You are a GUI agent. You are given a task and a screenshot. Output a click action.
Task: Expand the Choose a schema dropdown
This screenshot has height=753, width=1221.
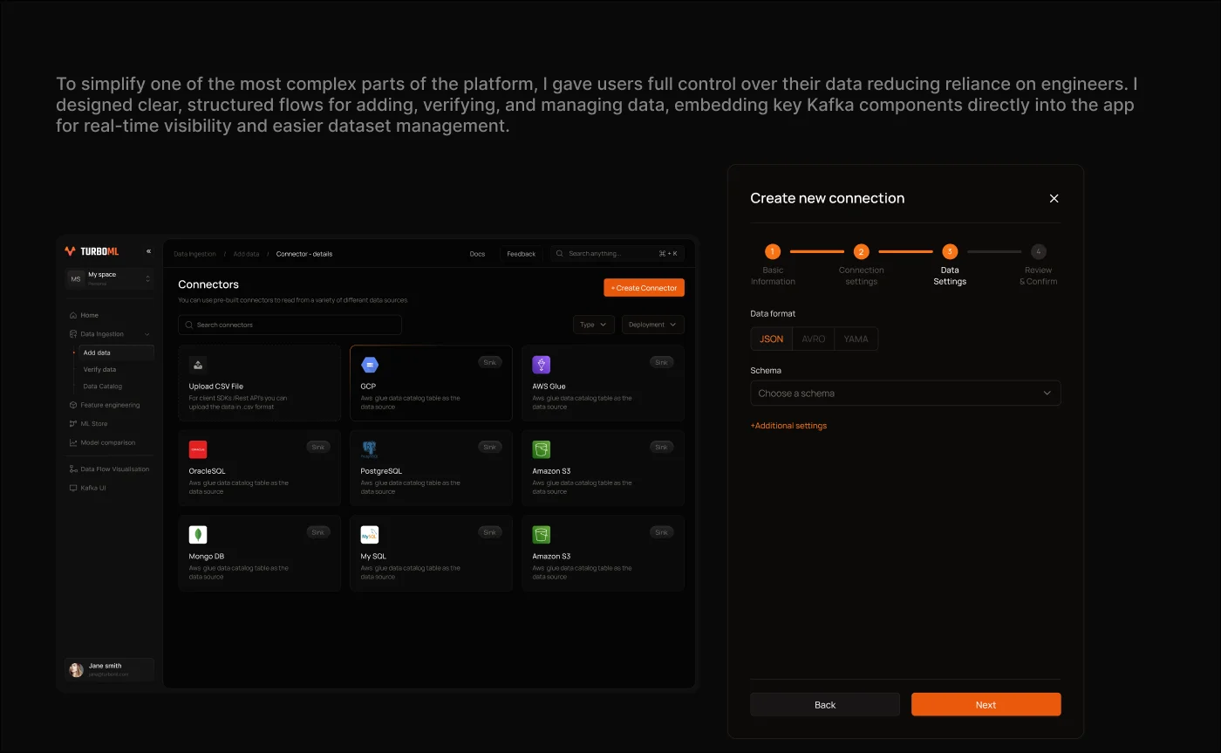click(x=905, y=394)
